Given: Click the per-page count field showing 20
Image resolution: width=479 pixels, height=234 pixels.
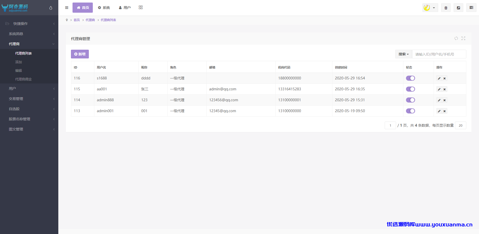Looking at the screenshot, I should pos(460,125).
